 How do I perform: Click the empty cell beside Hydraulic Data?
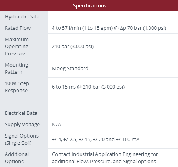[x=113, y=17]
